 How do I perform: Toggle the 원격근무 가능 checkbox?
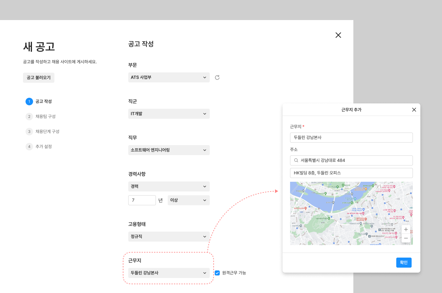coord(217,273)
